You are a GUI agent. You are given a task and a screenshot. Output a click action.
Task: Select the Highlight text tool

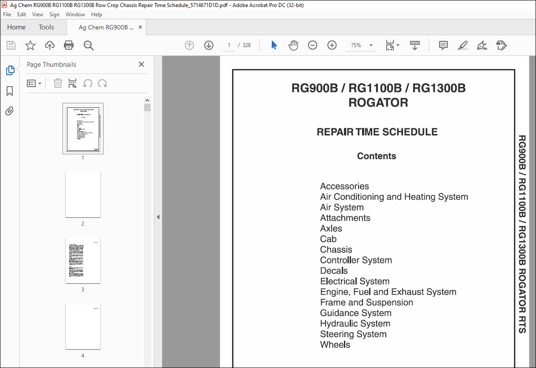462,45
